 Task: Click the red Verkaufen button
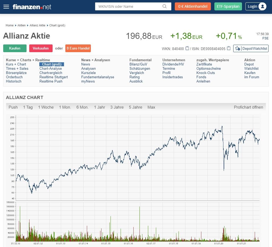pos(41,48)
